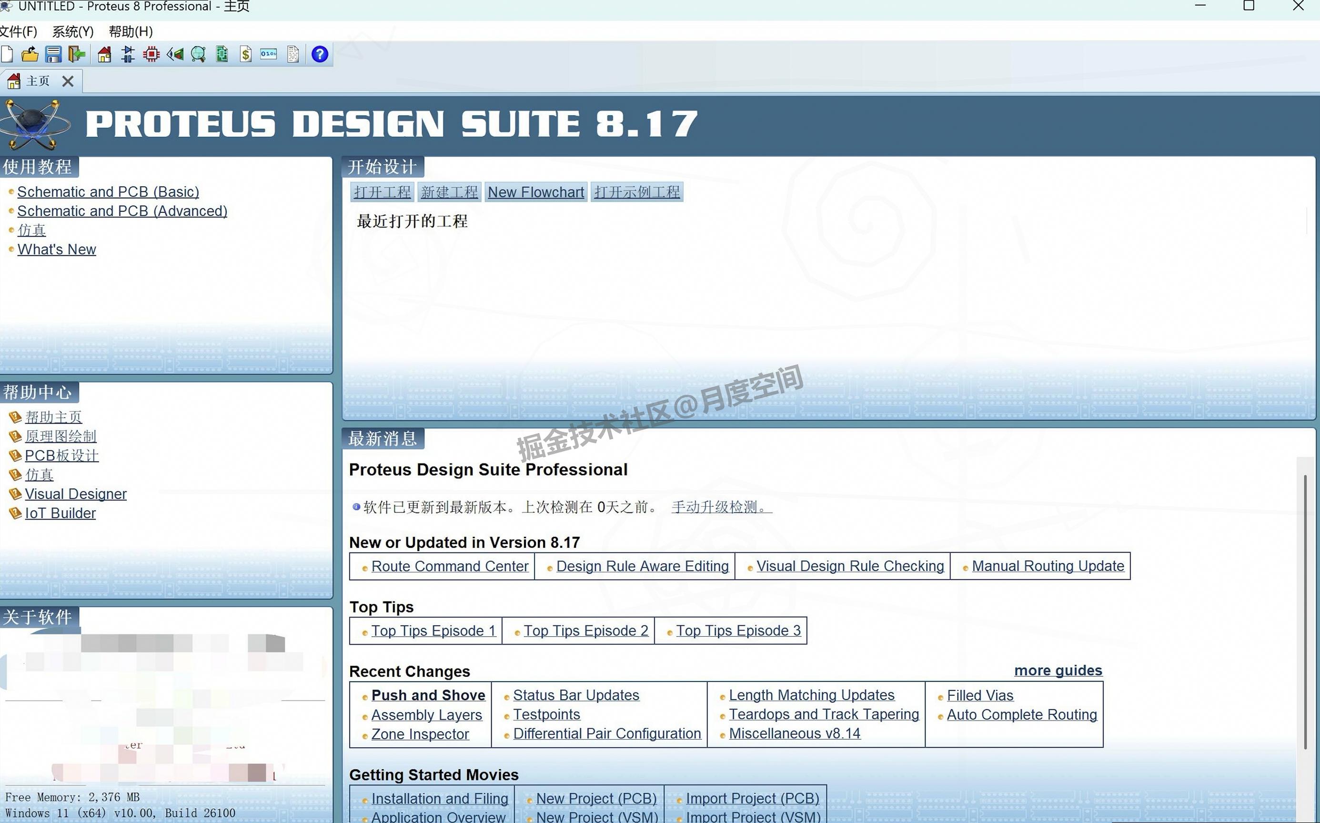This screenshot has width=1320, height=823.
Task: Open the Design Explorer
Action: tap(222, 54)
